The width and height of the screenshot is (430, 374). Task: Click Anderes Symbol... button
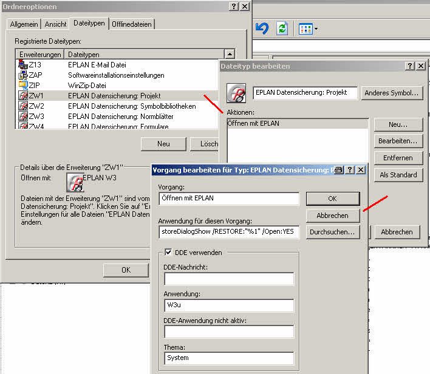click(392, 93)
